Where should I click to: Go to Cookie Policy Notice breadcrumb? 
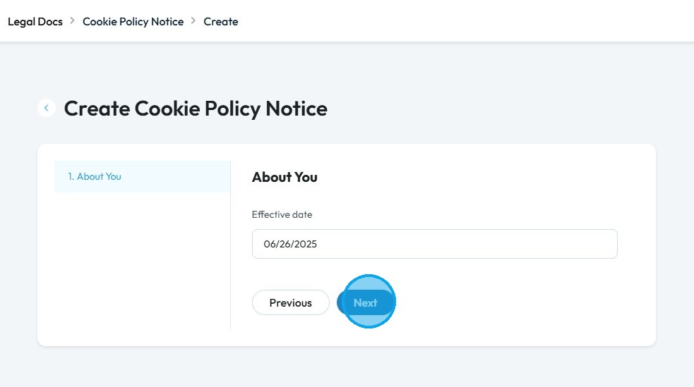point(133,22)
